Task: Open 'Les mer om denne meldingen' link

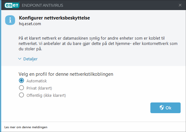Action: coord(26,127)
